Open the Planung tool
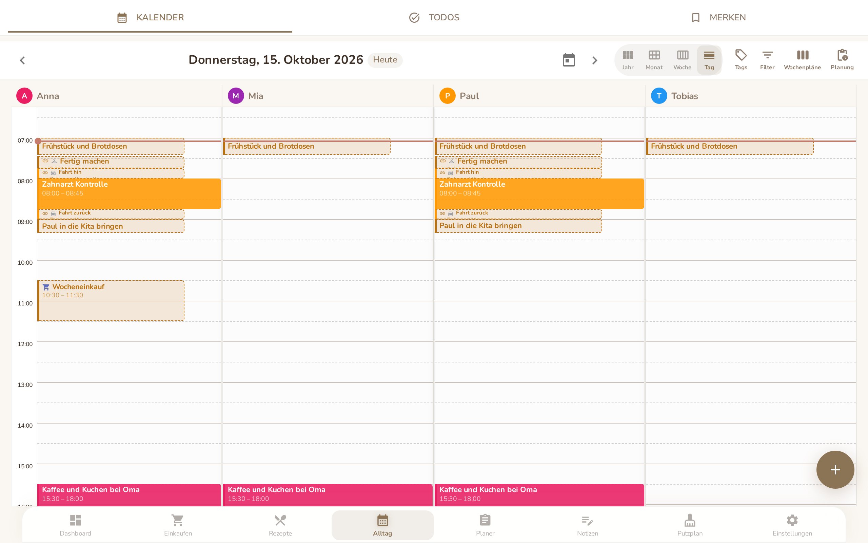868x543 pixels. click(x=842, y=60)
